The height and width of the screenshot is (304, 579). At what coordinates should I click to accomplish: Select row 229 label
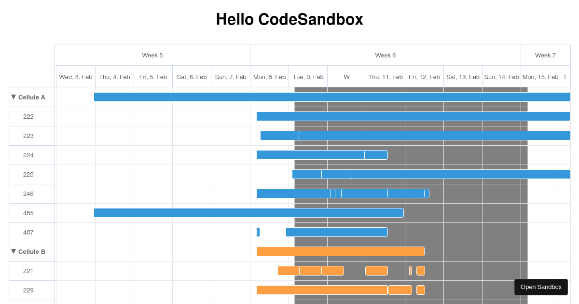coord(28,290)
